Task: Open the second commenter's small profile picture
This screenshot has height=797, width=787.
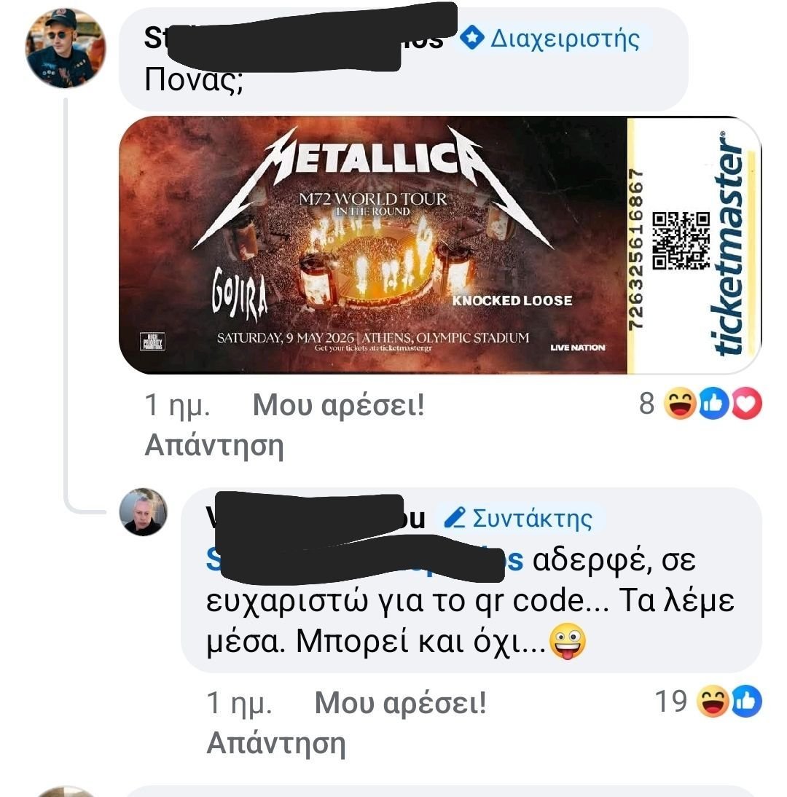Action: [x=143, y=512]
